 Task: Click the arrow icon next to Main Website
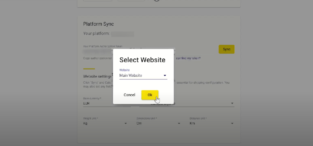pos(165,76)
